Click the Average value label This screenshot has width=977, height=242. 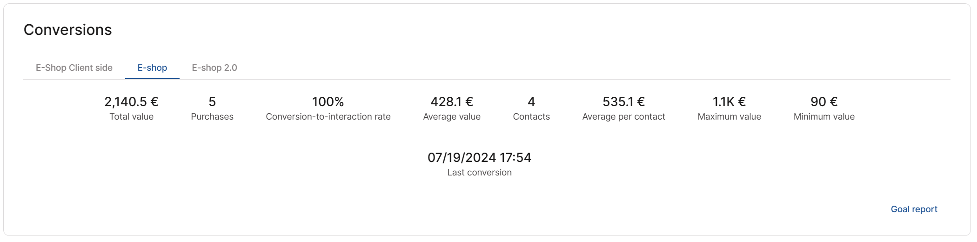(452, 117)
